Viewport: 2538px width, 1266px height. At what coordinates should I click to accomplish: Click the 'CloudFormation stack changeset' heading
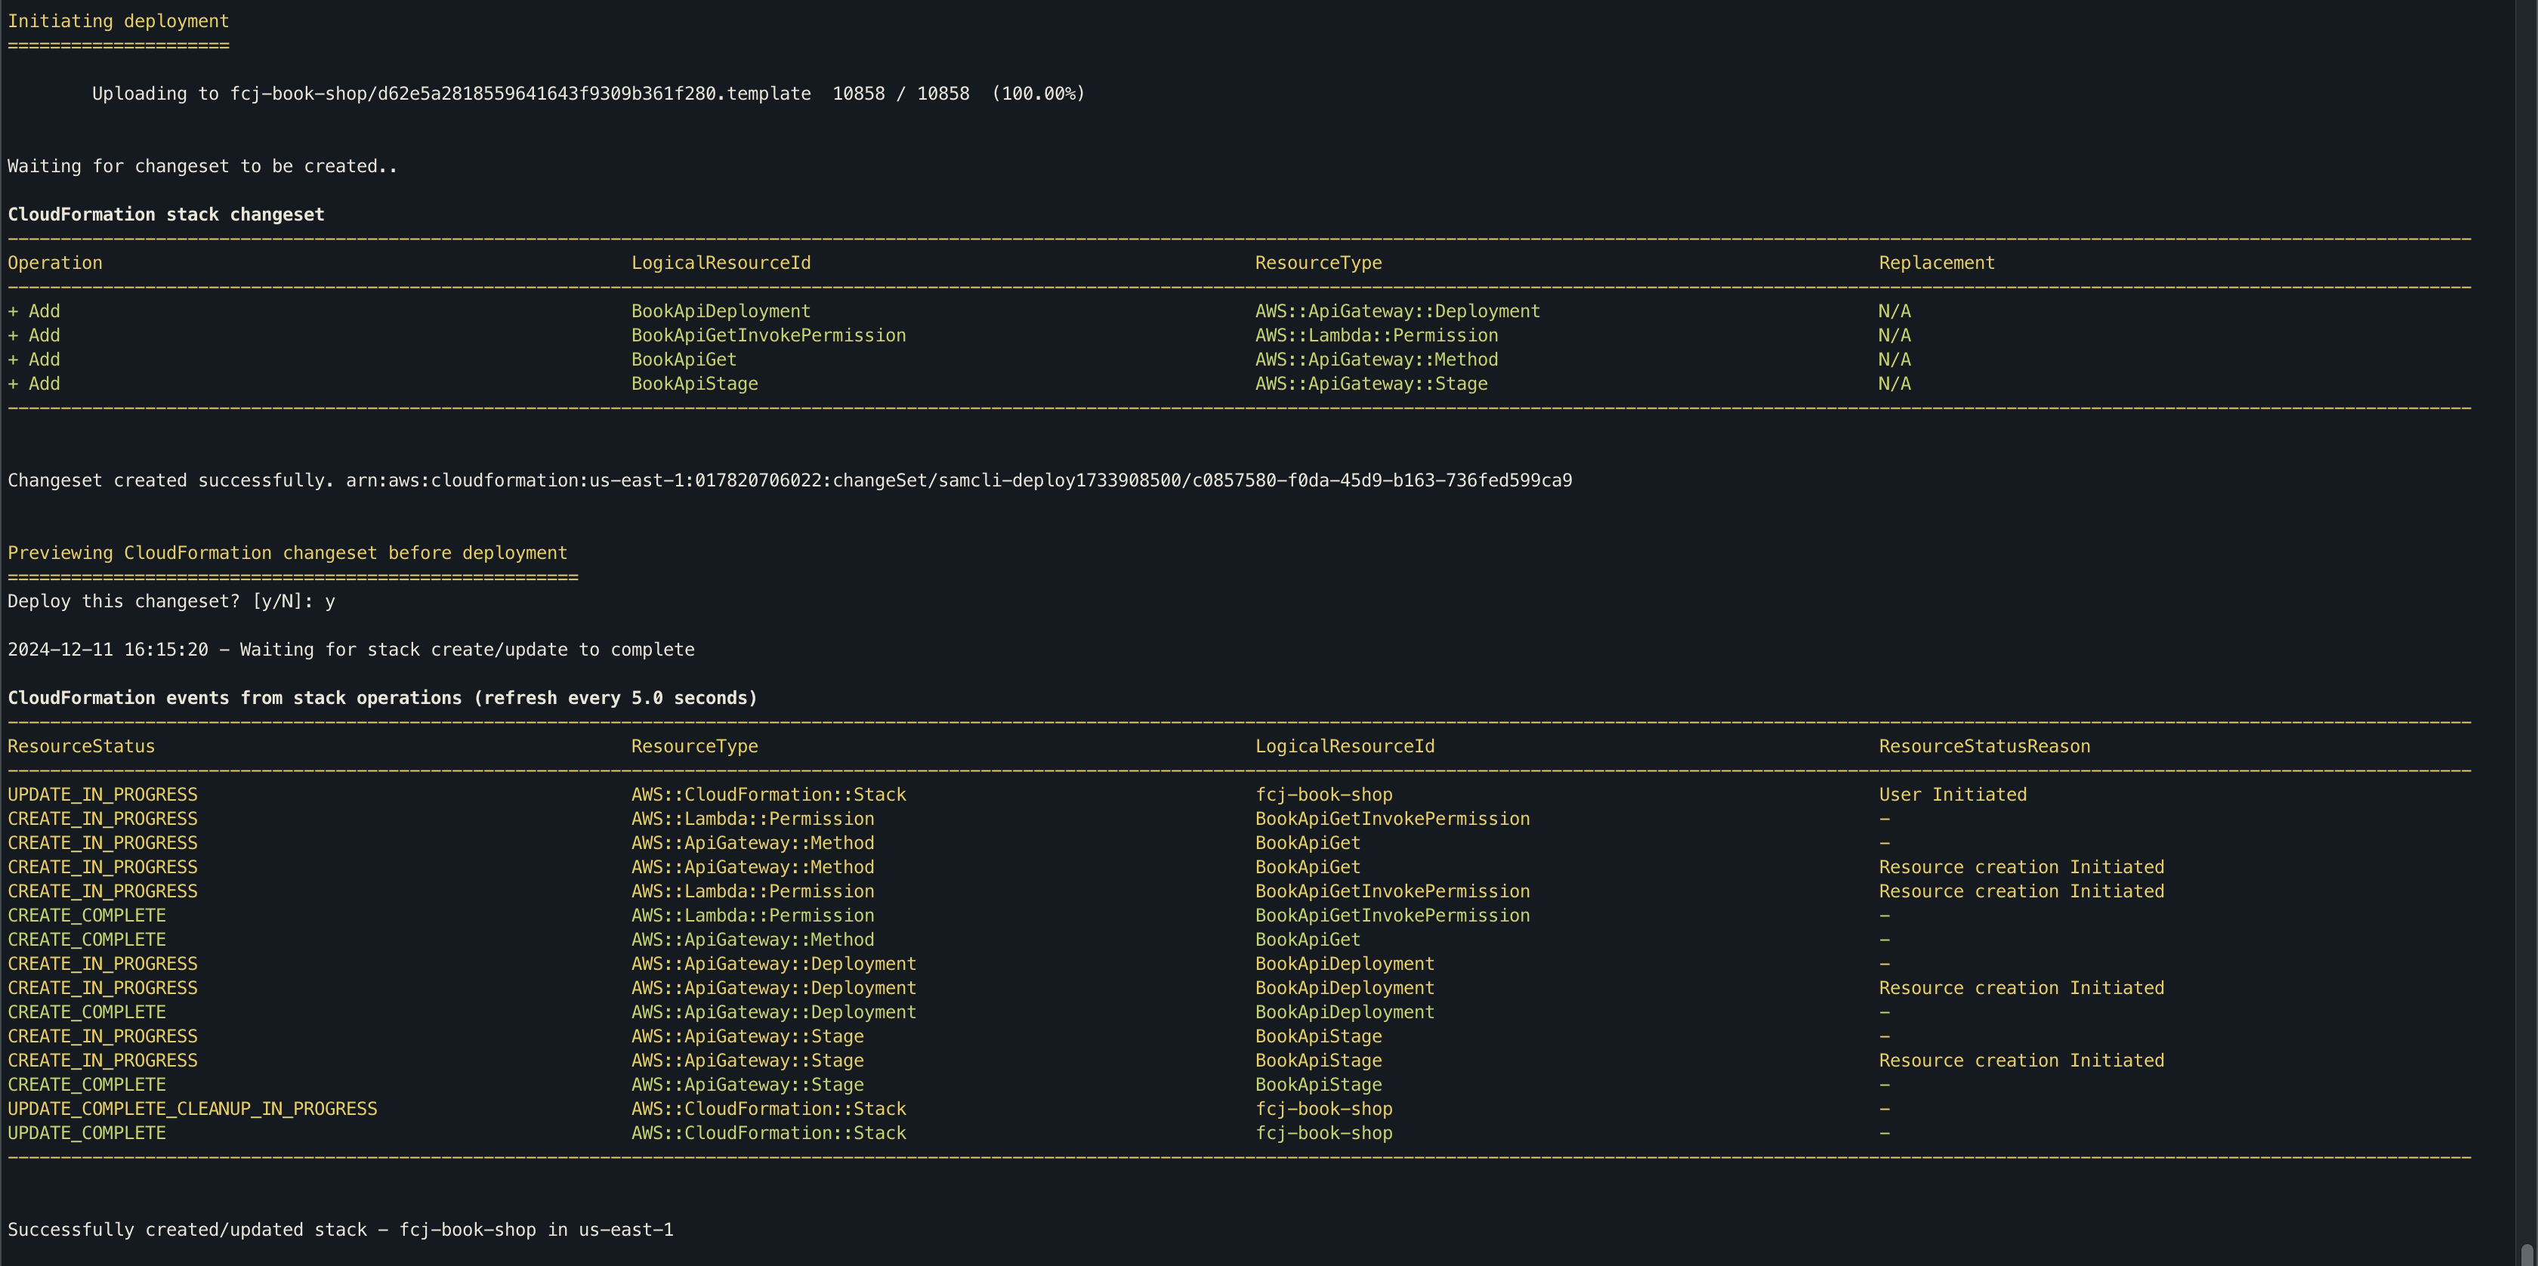point(165,215)
